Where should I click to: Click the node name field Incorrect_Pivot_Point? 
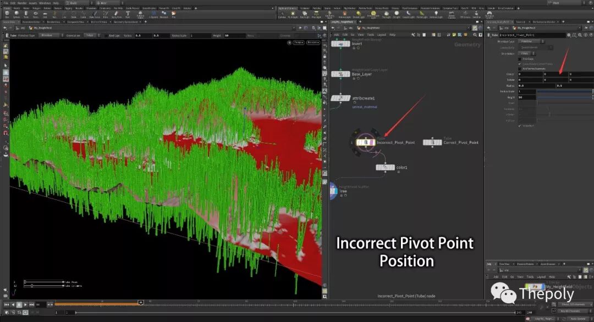coord(532,35)
